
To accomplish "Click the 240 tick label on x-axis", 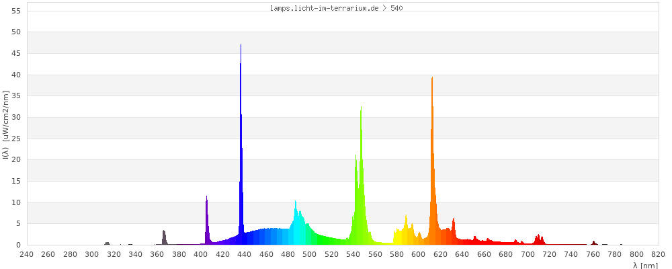I will [x=27, y=254].
